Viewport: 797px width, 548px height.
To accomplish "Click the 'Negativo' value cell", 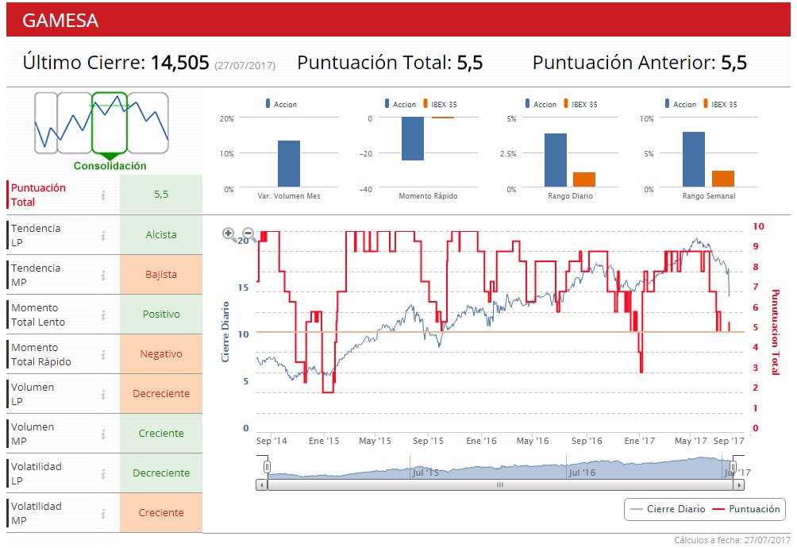I will [x=161, y=353].
